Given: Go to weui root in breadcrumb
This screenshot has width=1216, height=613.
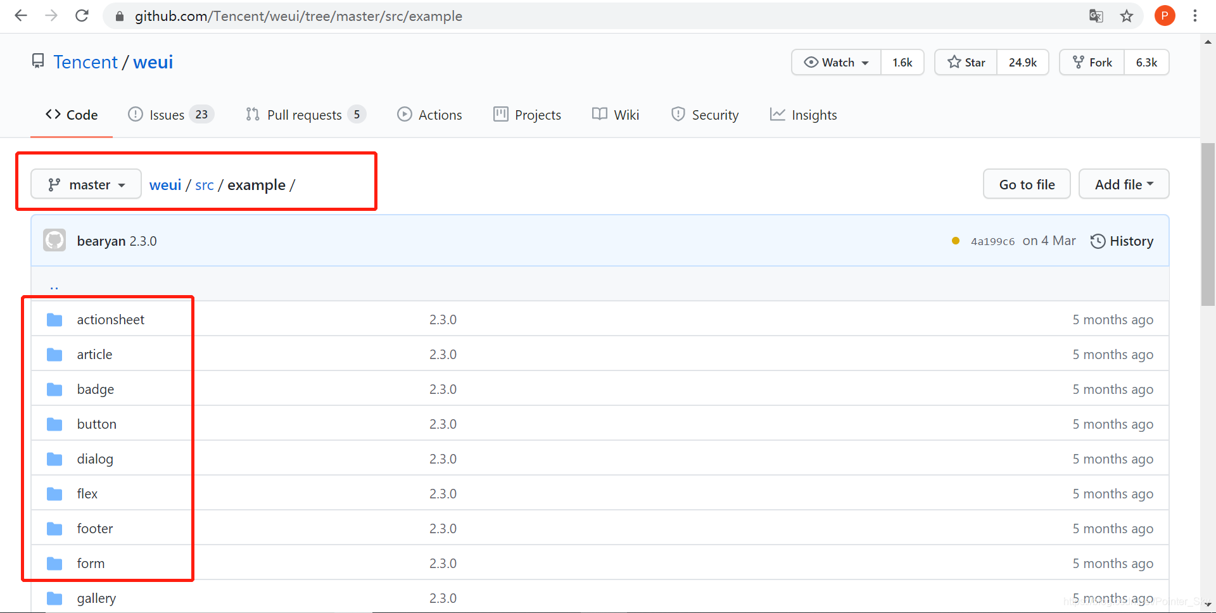Looking at the screenshot, I should (x=165, y=185).
